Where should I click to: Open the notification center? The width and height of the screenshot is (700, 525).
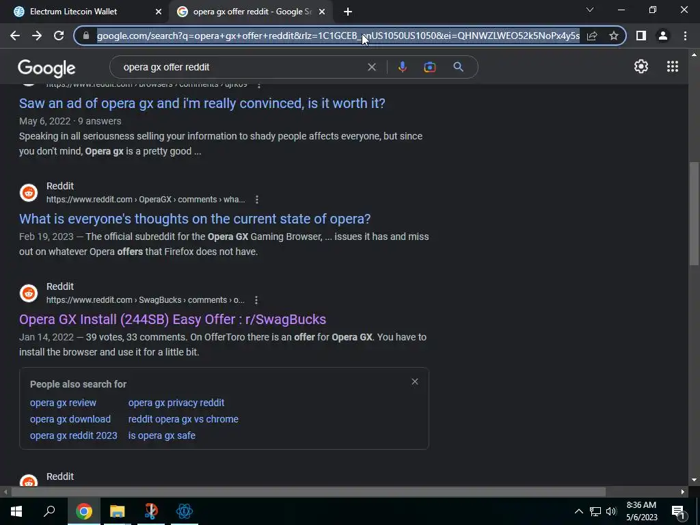[678, 511]
